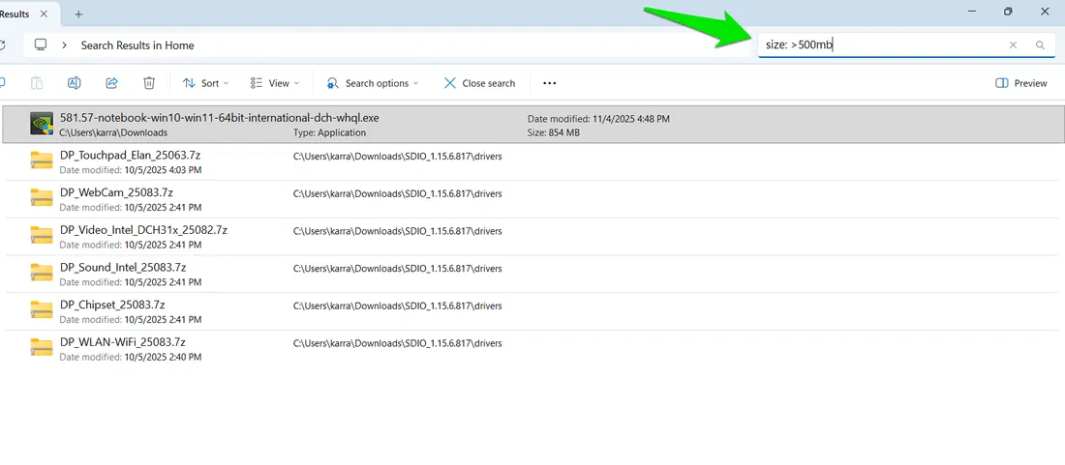
Task: Click the magnifying glass search icon
Action: tap(1040, 45)
